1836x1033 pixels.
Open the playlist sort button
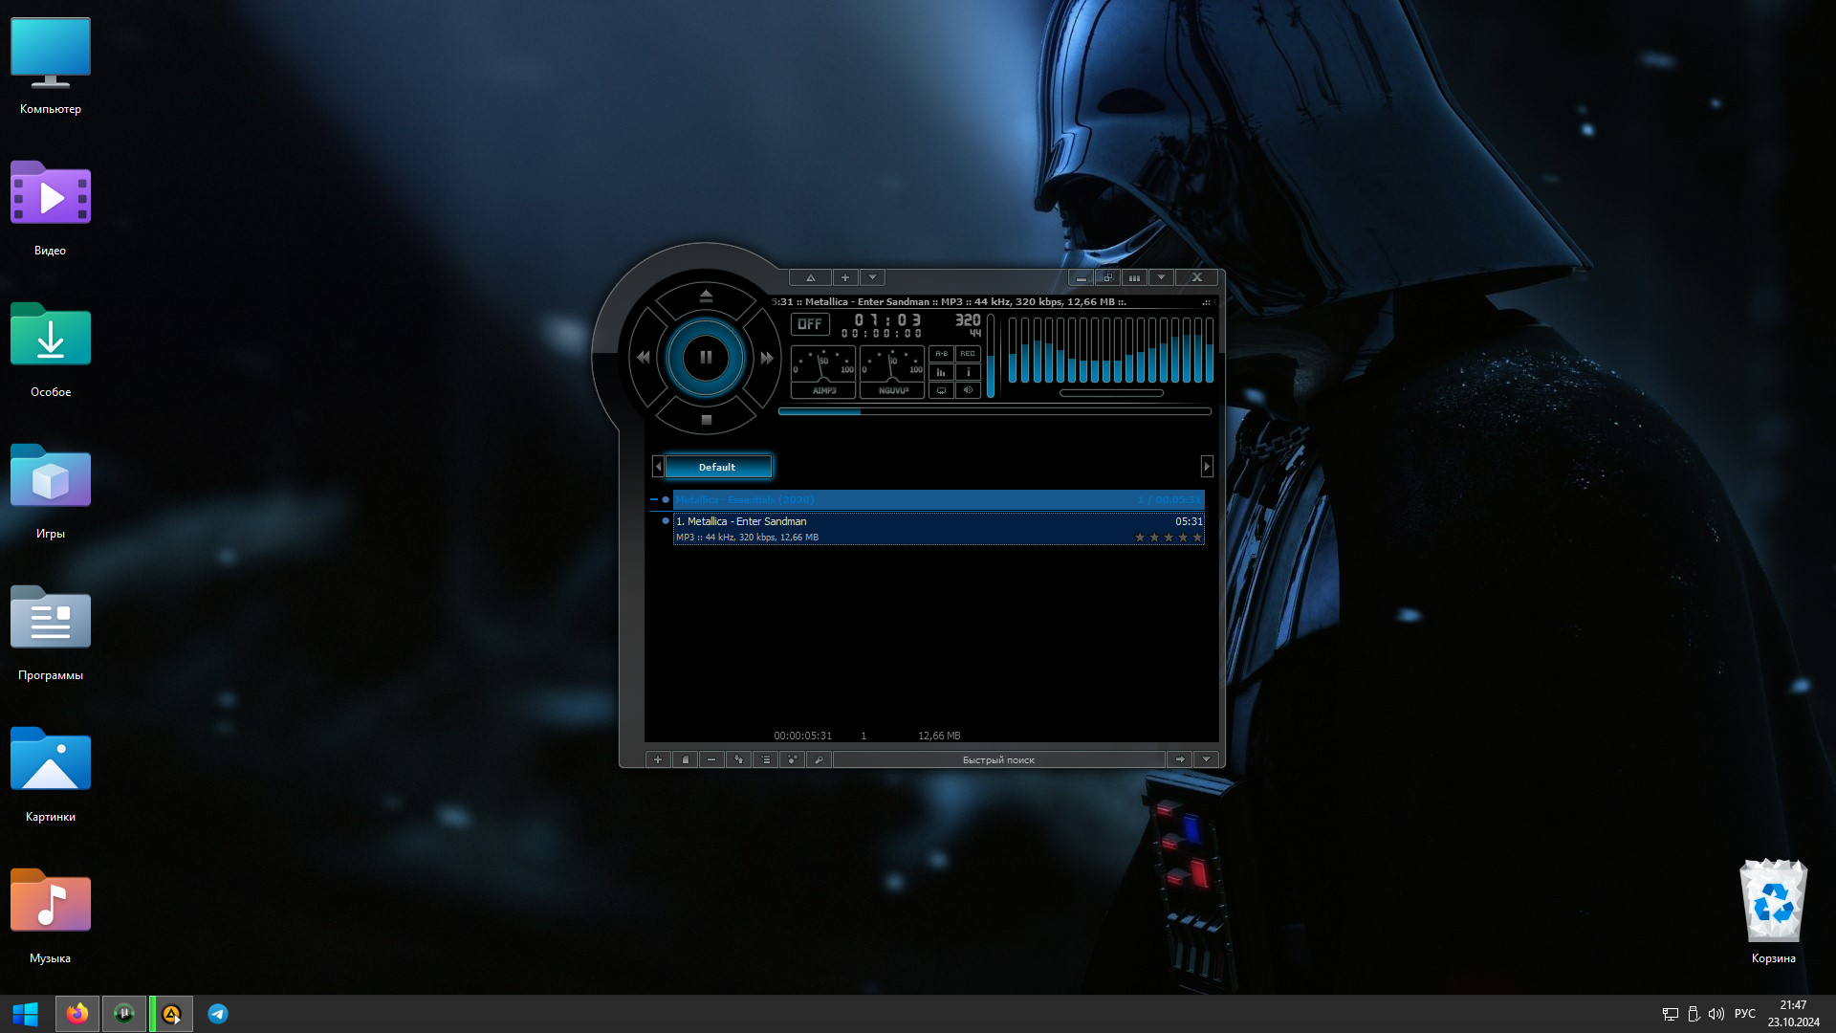click(738, 759)
